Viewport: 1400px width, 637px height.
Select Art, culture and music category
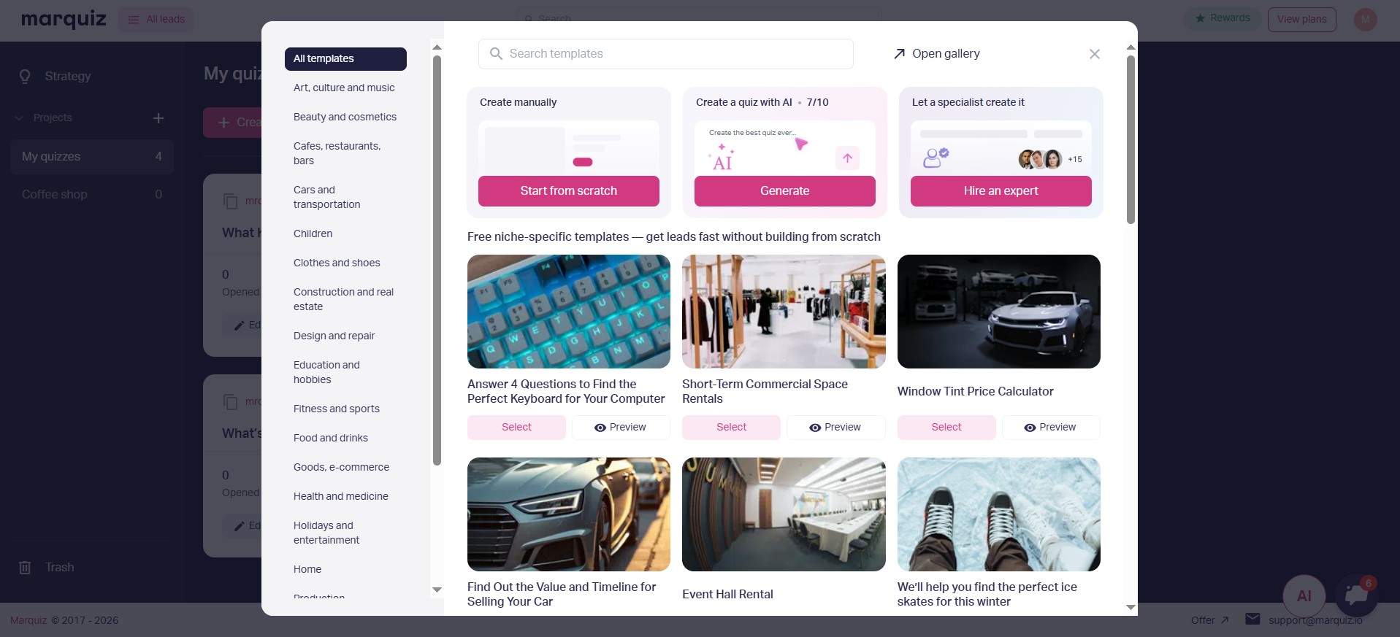click(345, 88)
